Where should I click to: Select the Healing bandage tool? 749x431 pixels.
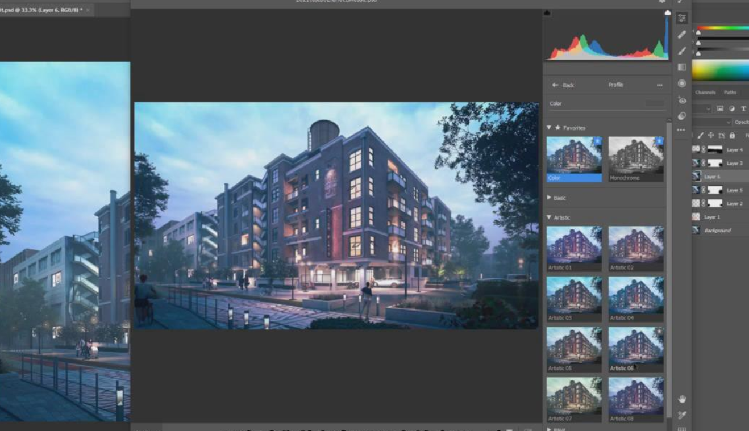[682, 35]
